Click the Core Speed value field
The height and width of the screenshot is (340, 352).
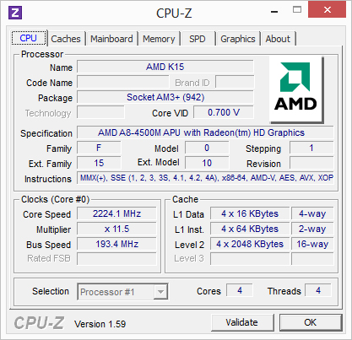(x=116, y=213)
